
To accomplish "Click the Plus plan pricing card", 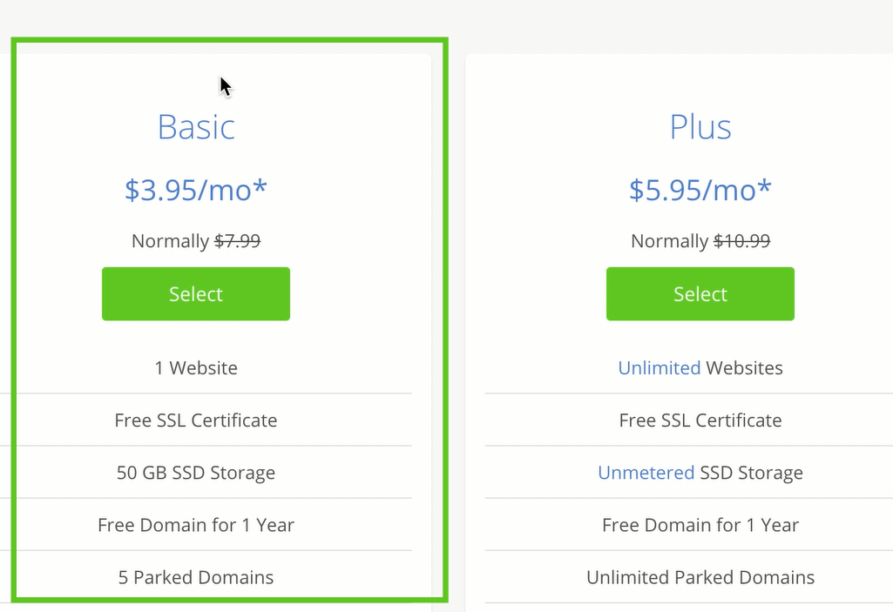I will (700, 322).
